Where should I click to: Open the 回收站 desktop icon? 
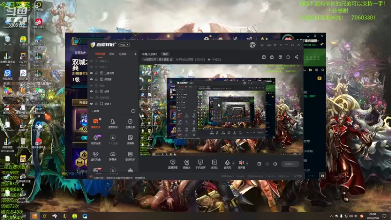(x=7, y=41)
